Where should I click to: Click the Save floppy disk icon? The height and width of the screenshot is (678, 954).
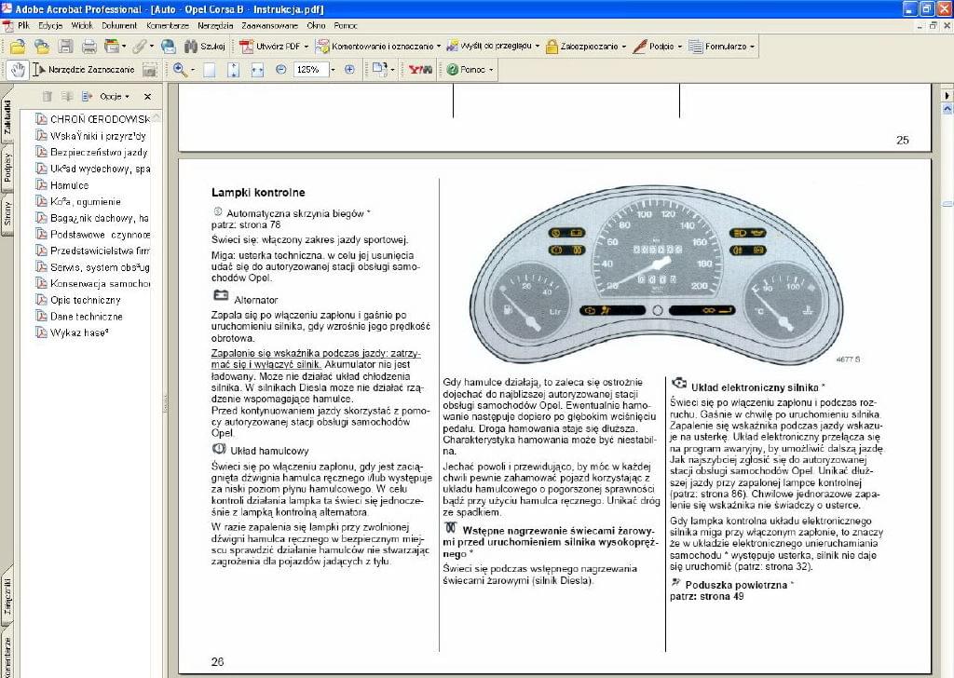66,47
